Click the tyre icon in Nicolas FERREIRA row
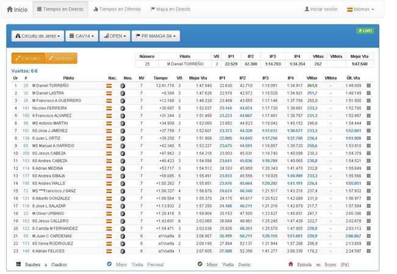The image size is (397, 274). (x=123, y=108)
